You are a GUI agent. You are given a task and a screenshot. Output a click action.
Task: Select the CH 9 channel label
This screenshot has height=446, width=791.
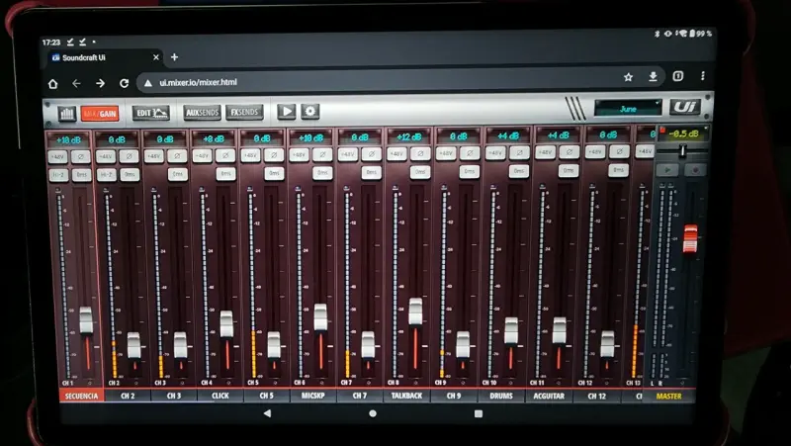coord(454,396)
